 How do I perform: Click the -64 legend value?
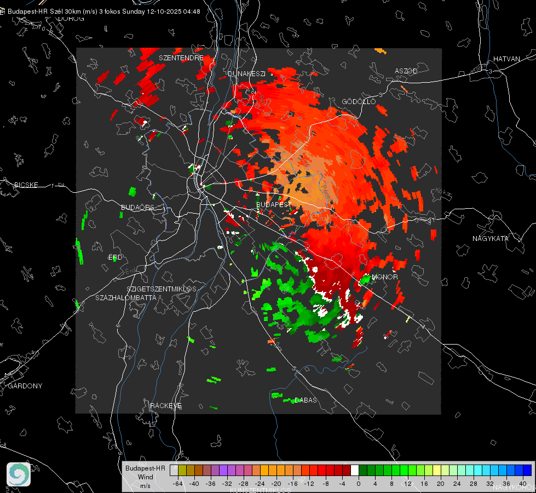(x=178, y=484)
